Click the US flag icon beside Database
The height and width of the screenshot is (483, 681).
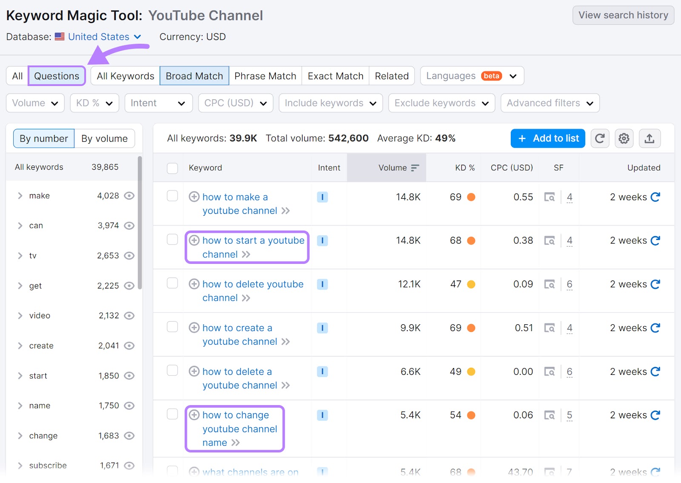click(60, 37)
